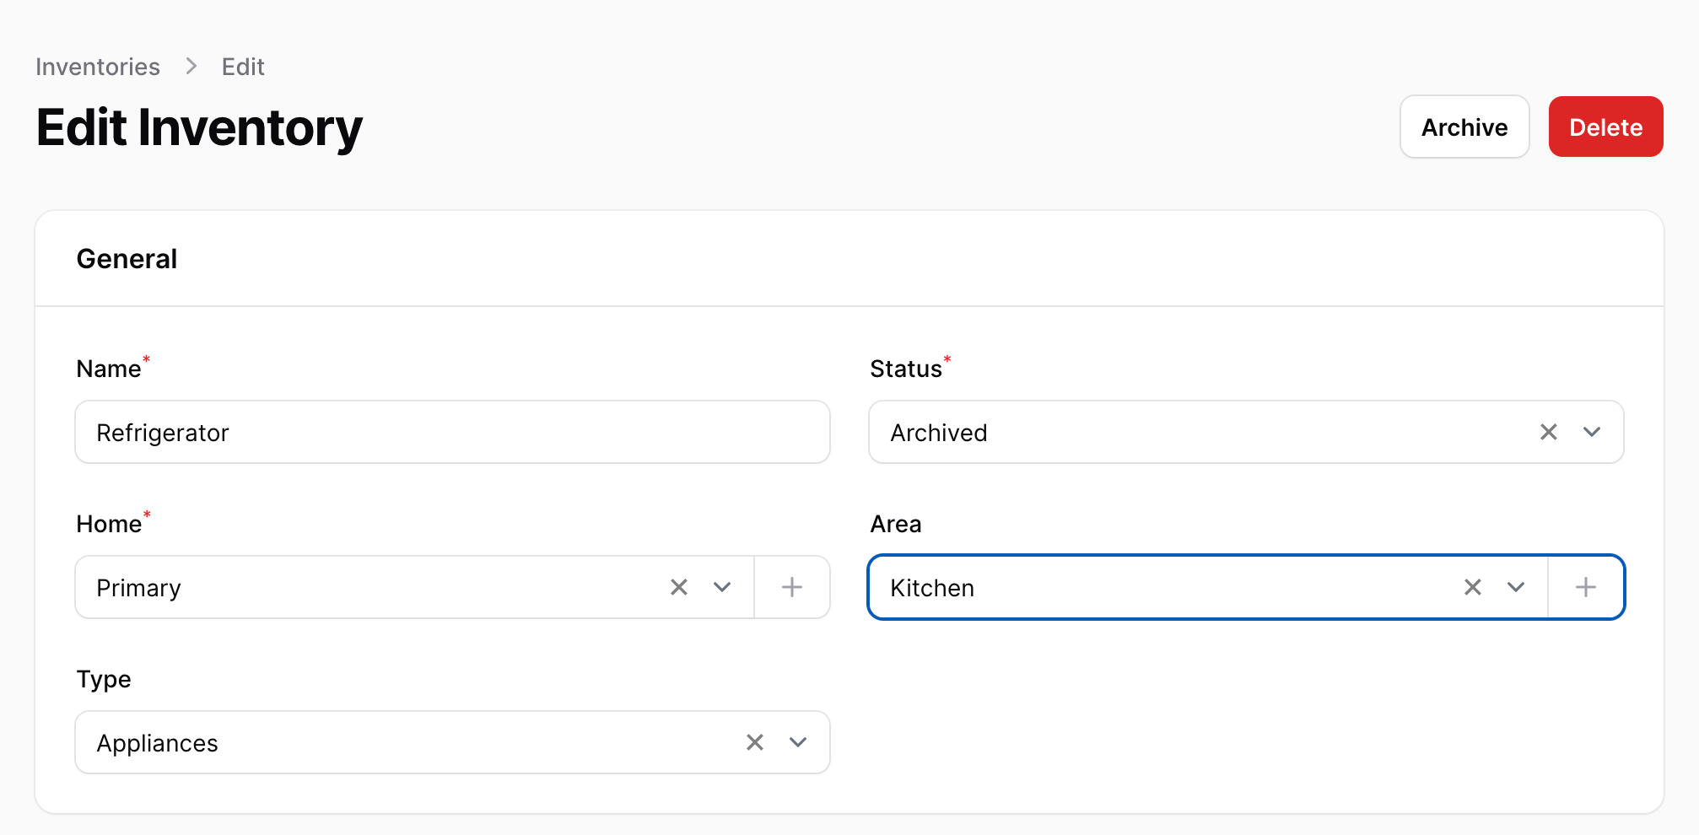Click the Status field showing Archived

pyautogui.click(x=1181, y=432)
